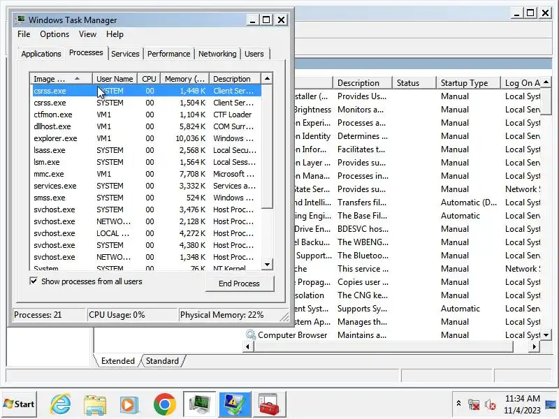Switch to the Networking tab
Screen dimensions: 559x419
pos(217,54)
